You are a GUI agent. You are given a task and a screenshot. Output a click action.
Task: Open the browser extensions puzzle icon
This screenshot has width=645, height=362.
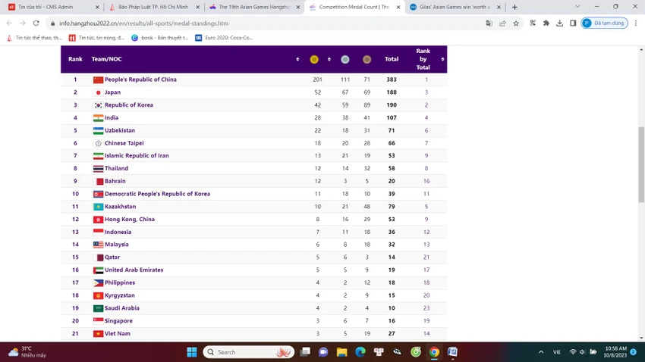tap(546, 23)
